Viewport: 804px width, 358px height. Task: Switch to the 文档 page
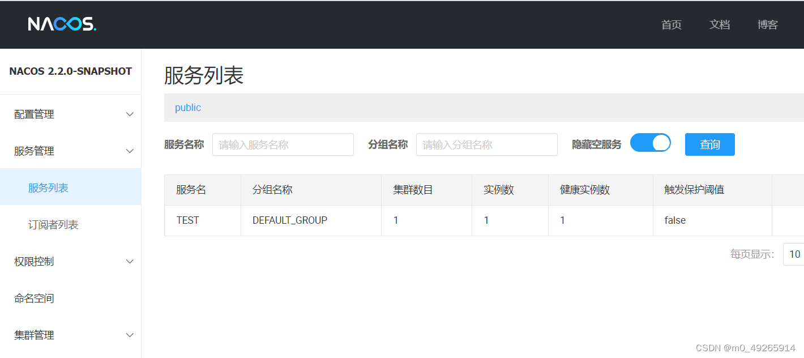[720, 24]
